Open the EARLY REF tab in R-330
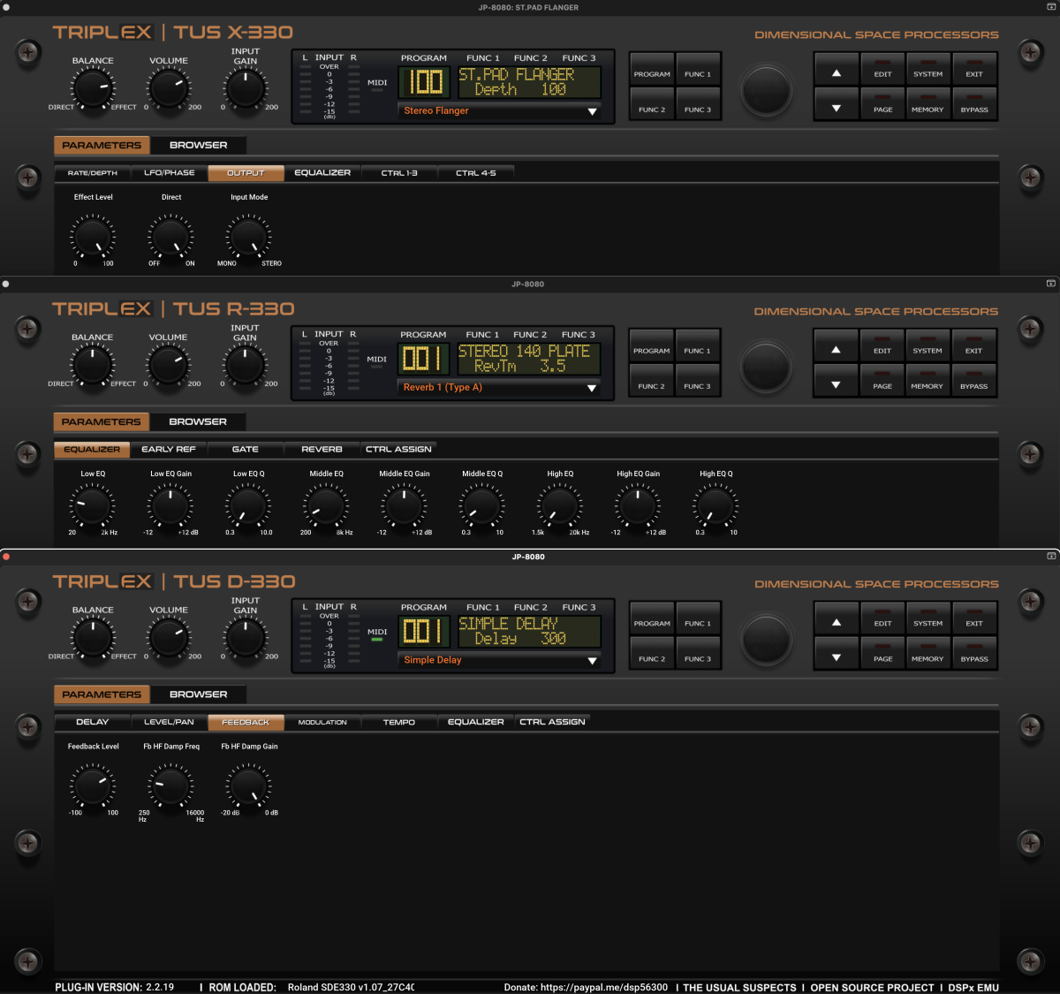Screen dimensions: 1060x994 pos(169,450)
